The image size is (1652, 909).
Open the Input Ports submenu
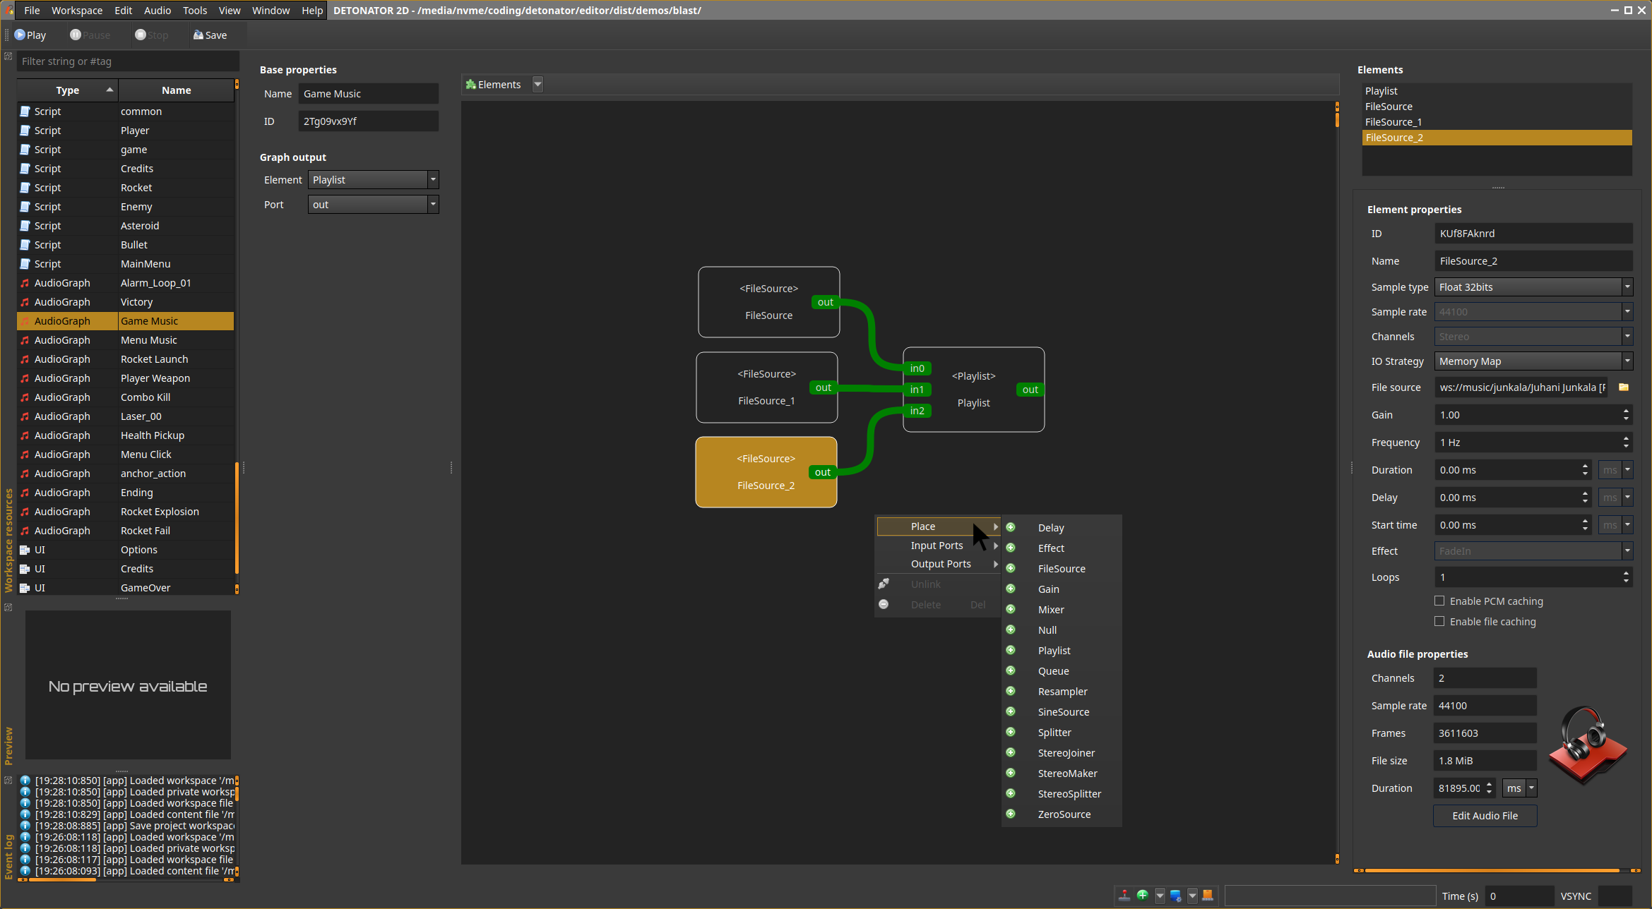coord(937,546)
